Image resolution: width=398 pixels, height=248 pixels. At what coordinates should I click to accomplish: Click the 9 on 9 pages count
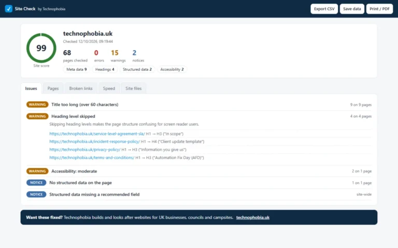pos(361,105)
